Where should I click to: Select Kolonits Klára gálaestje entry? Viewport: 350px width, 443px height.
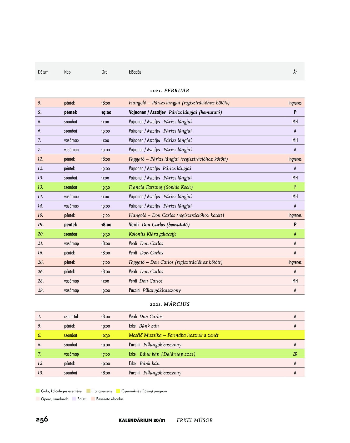point(153,234)
